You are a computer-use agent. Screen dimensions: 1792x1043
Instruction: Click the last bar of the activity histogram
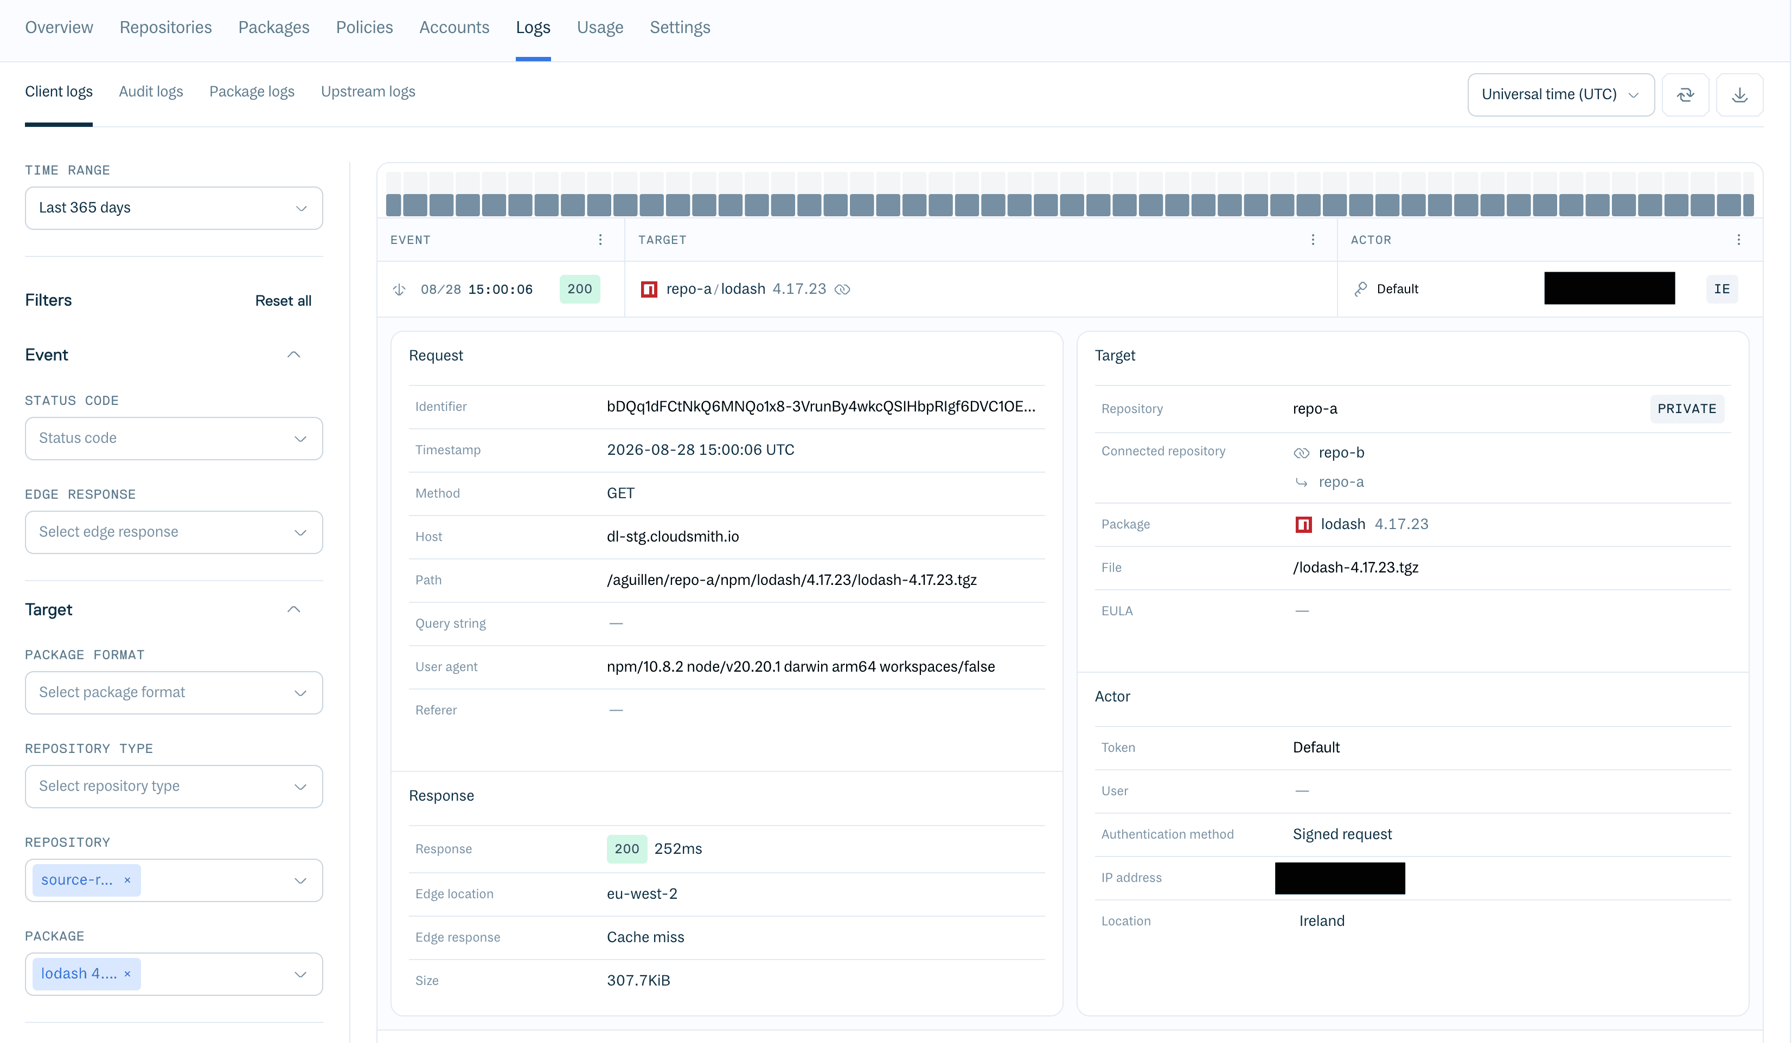tap(1749, 205)
